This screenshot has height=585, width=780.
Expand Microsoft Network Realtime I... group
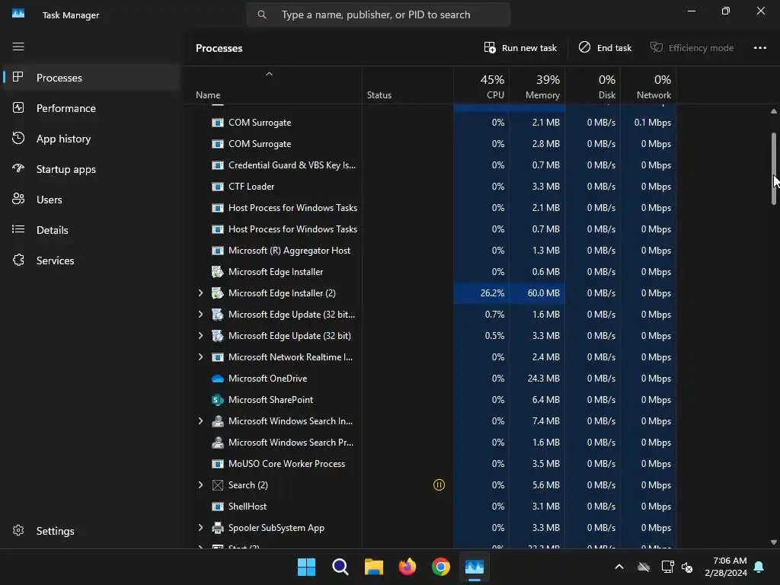pos(200,357)
